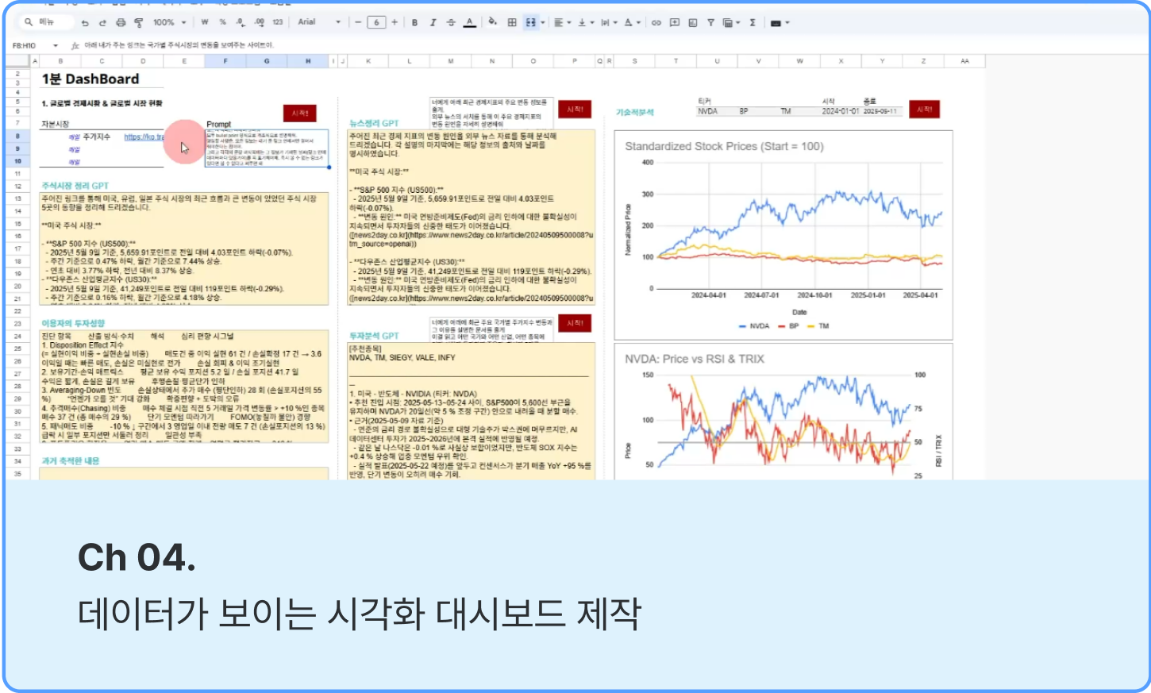The width and height of the screenshot is (1151, 693).
Task: Apply currency format (₩) button
Action: point(205,22)
